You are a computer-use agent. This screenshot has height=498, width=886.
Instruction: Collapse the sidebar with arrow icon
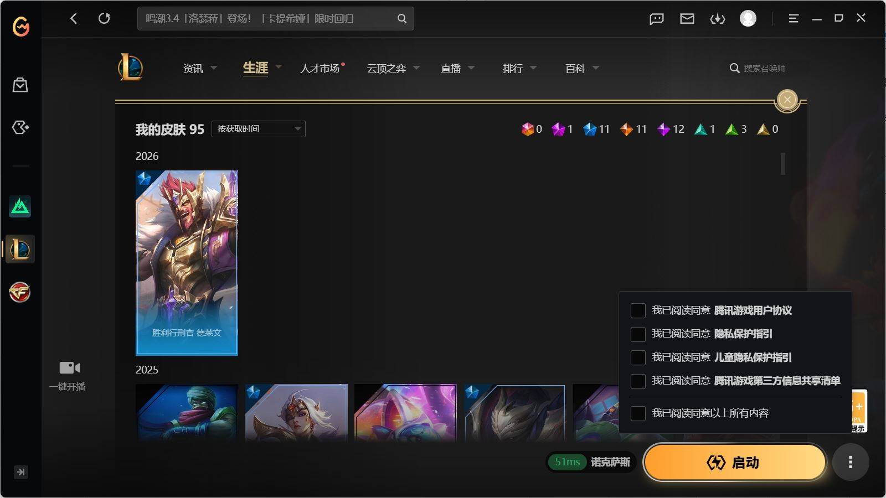pyautogui.click(x=20, y=472)
